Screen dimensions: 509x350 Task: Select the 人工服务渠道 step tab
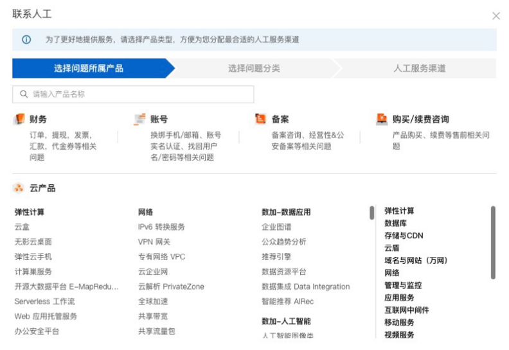[419, 68]
